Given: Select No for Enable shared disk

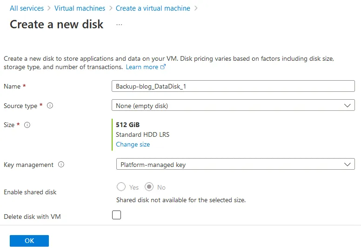Looking at the screenshot, I should (149, 187).
